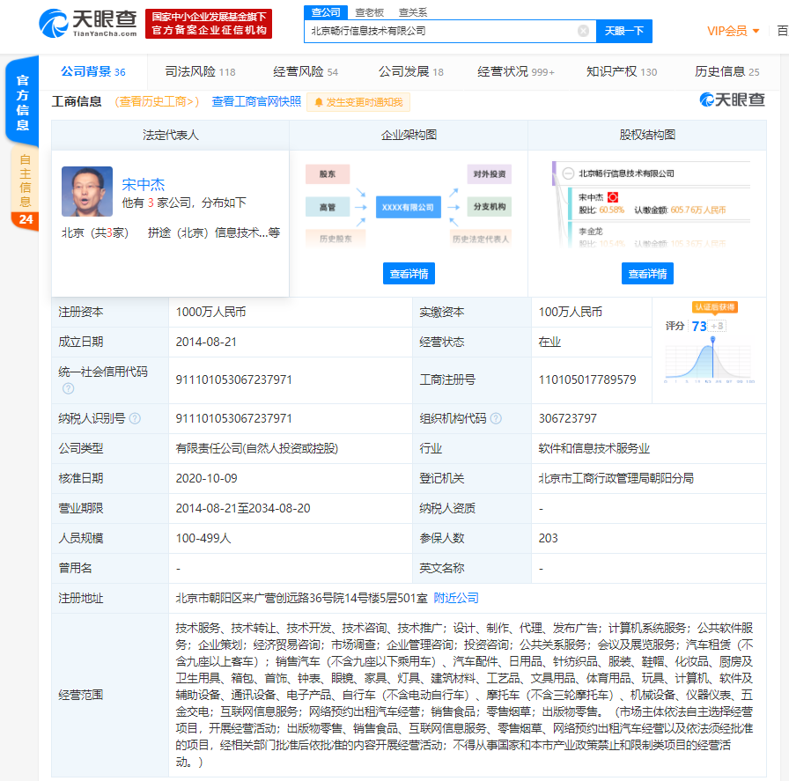The image size is (789, 781).
Task: Switch to the 司法风险 tab
Action: [x=200, y=72]
